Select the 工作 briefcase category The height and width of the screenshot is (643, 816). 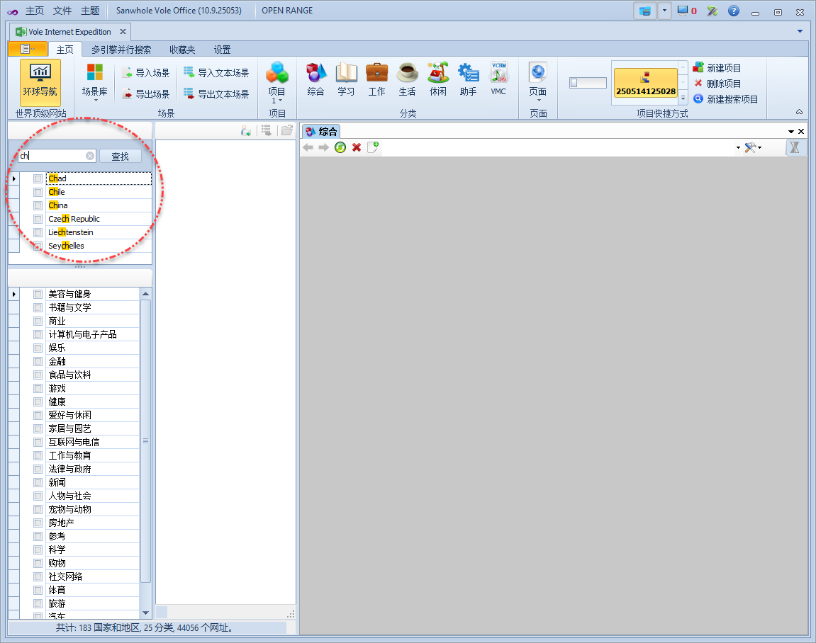tap(376, 79)
